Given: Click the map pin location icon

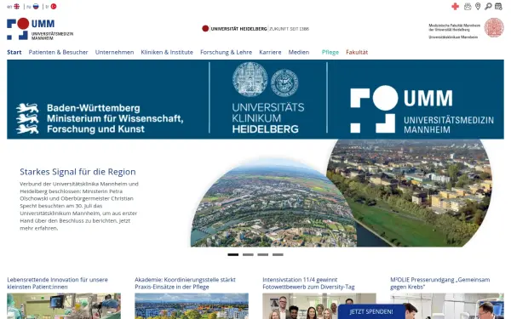Looking at the screenshot, I should [478, 7].
